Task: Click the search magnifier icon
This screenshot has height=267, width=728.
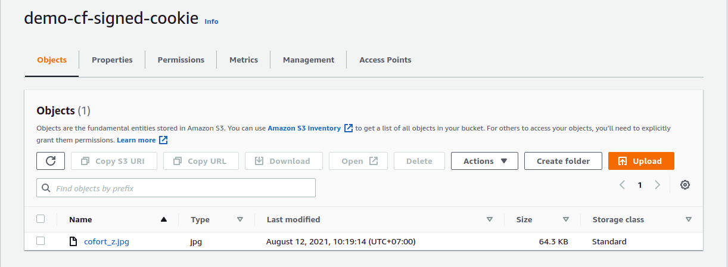Action: click(46, 188)
